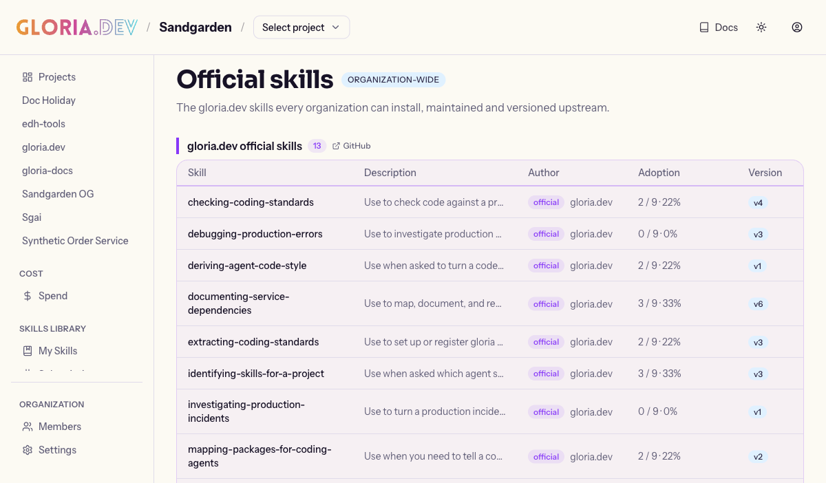
Task: Go to Spend in sidebar
Action: coord(45,296)
